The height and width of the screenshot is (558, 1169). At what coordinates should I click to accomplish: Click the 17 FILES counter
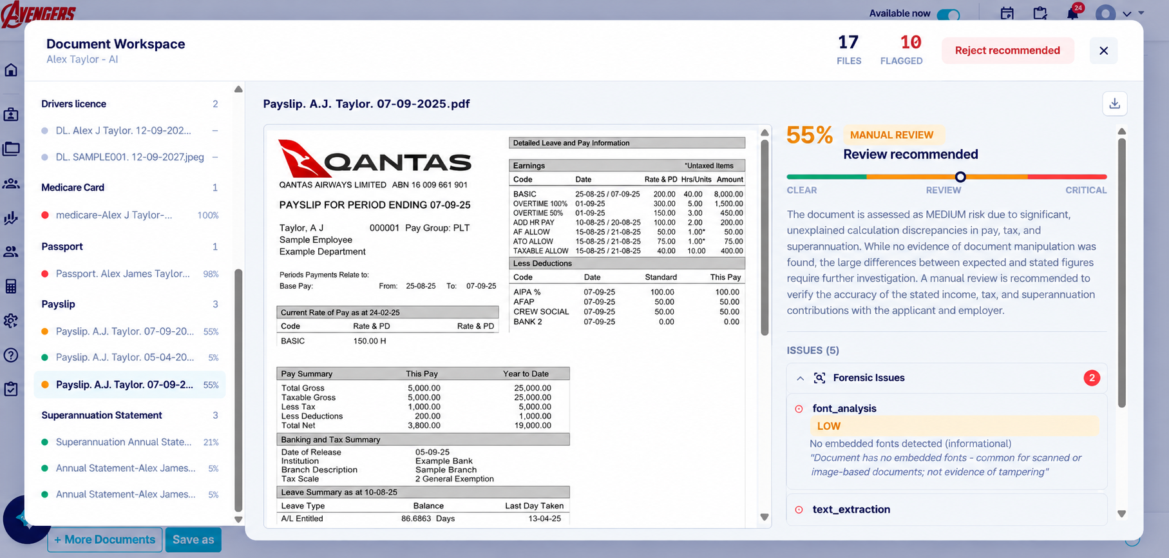(x=849, y=50)
